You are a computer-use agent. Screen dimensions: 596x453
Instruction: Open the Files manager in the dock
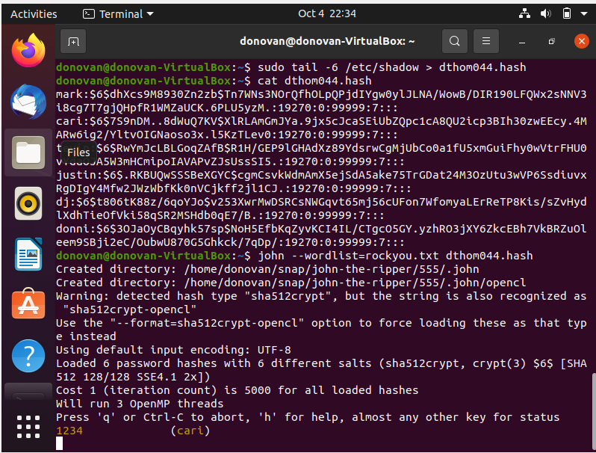pos(28,152)
